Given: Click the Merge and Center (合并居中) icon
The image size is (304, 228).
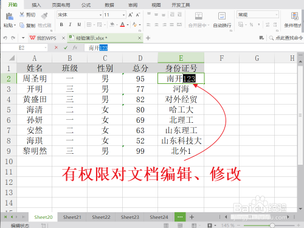Looking at the screenshot, I should pos(199,16).
